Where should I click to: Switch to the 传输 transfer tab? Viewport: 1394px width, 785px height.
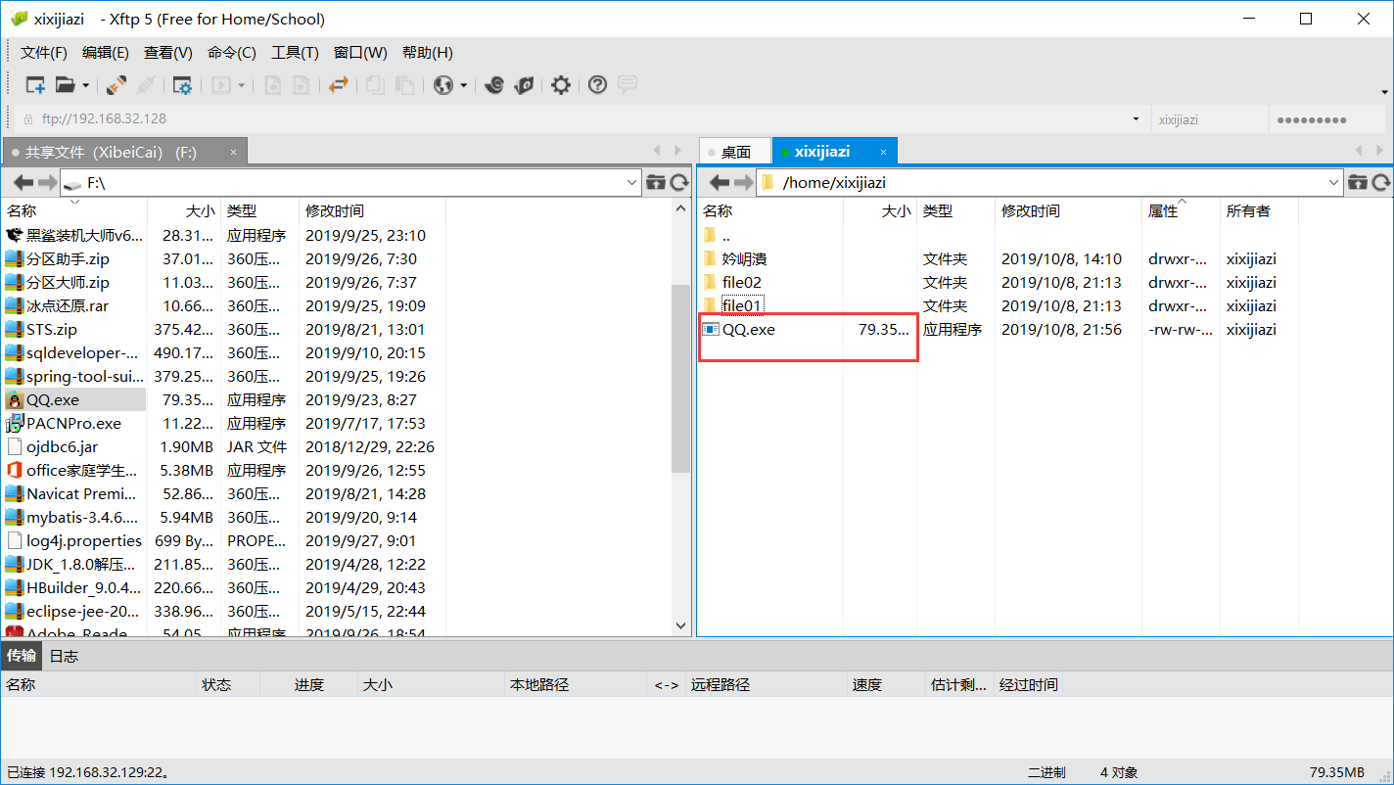tap(22, 656)
